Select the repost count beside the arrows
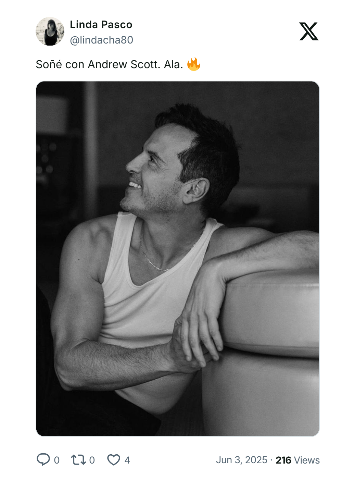 point(92,460)
